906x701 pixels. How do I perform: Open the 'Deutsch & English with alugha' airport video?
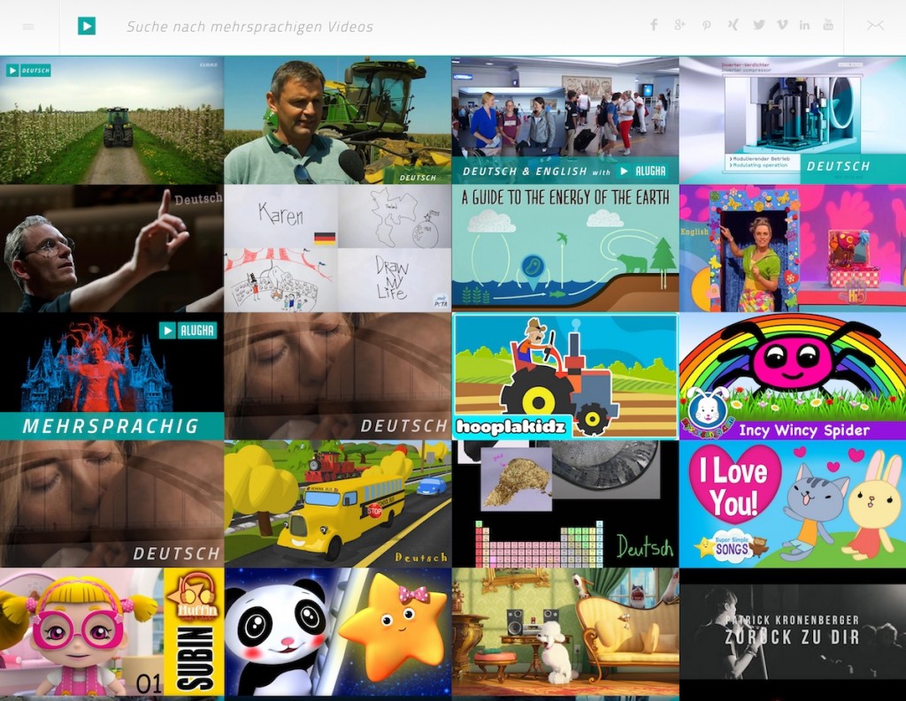[565, 120]
